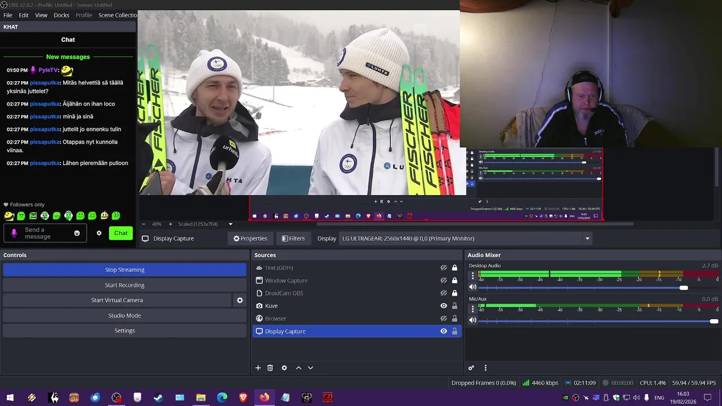The height and width of the screenshot is (406, 722).
Task: Open Firefox from the Windows taskbar
Action: (x=264, y=398)
